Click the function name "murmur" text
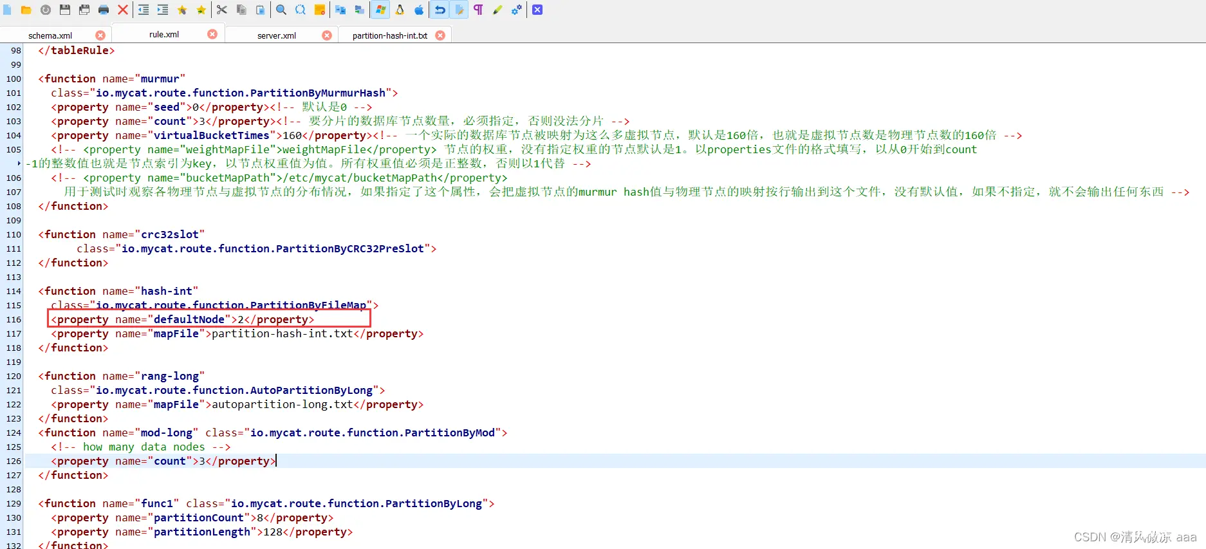 coord(160,79)
